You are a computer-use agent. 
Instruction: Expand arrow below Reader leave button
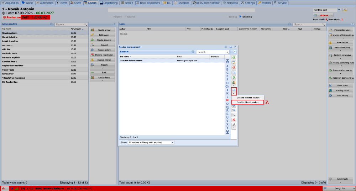pos(102,81)
